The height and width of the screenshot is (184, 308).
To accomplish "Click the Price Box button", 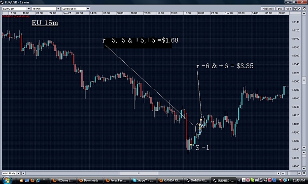I will (268, 9).
